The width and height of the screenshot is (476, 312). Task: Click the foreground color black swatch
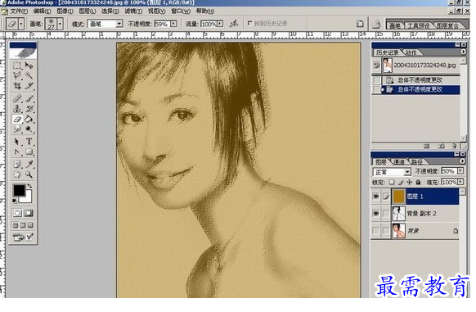(19, 190)
